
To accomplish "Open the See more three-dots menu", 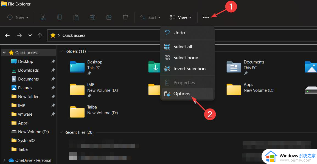I will click(x=206, y=17).
